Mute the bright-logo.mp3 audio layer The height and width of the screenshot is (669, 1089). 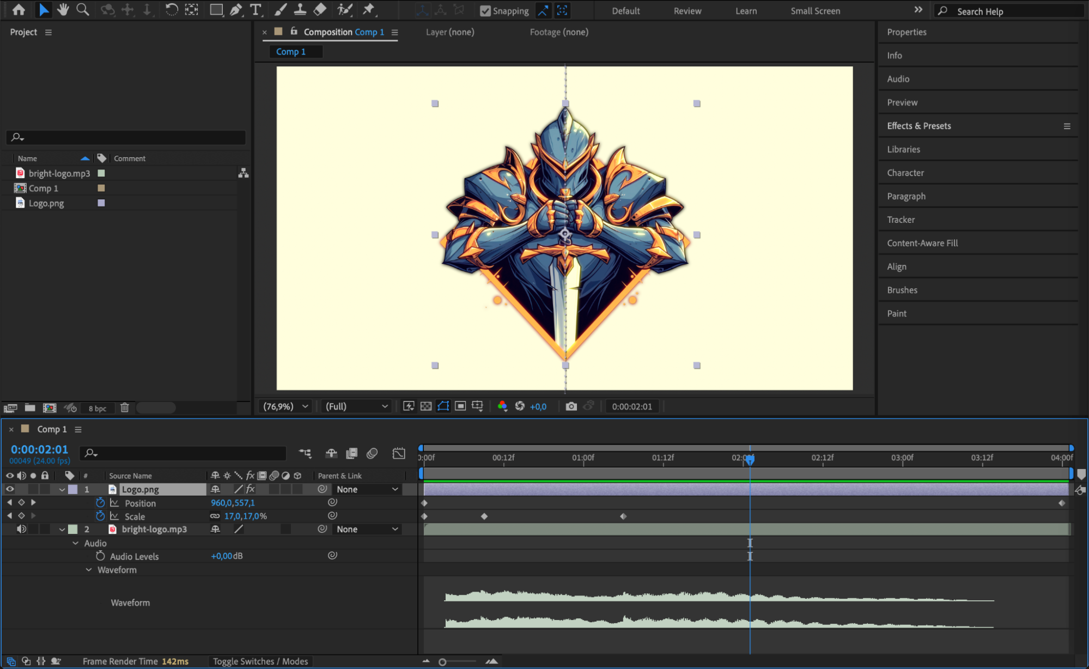point(21,529)
